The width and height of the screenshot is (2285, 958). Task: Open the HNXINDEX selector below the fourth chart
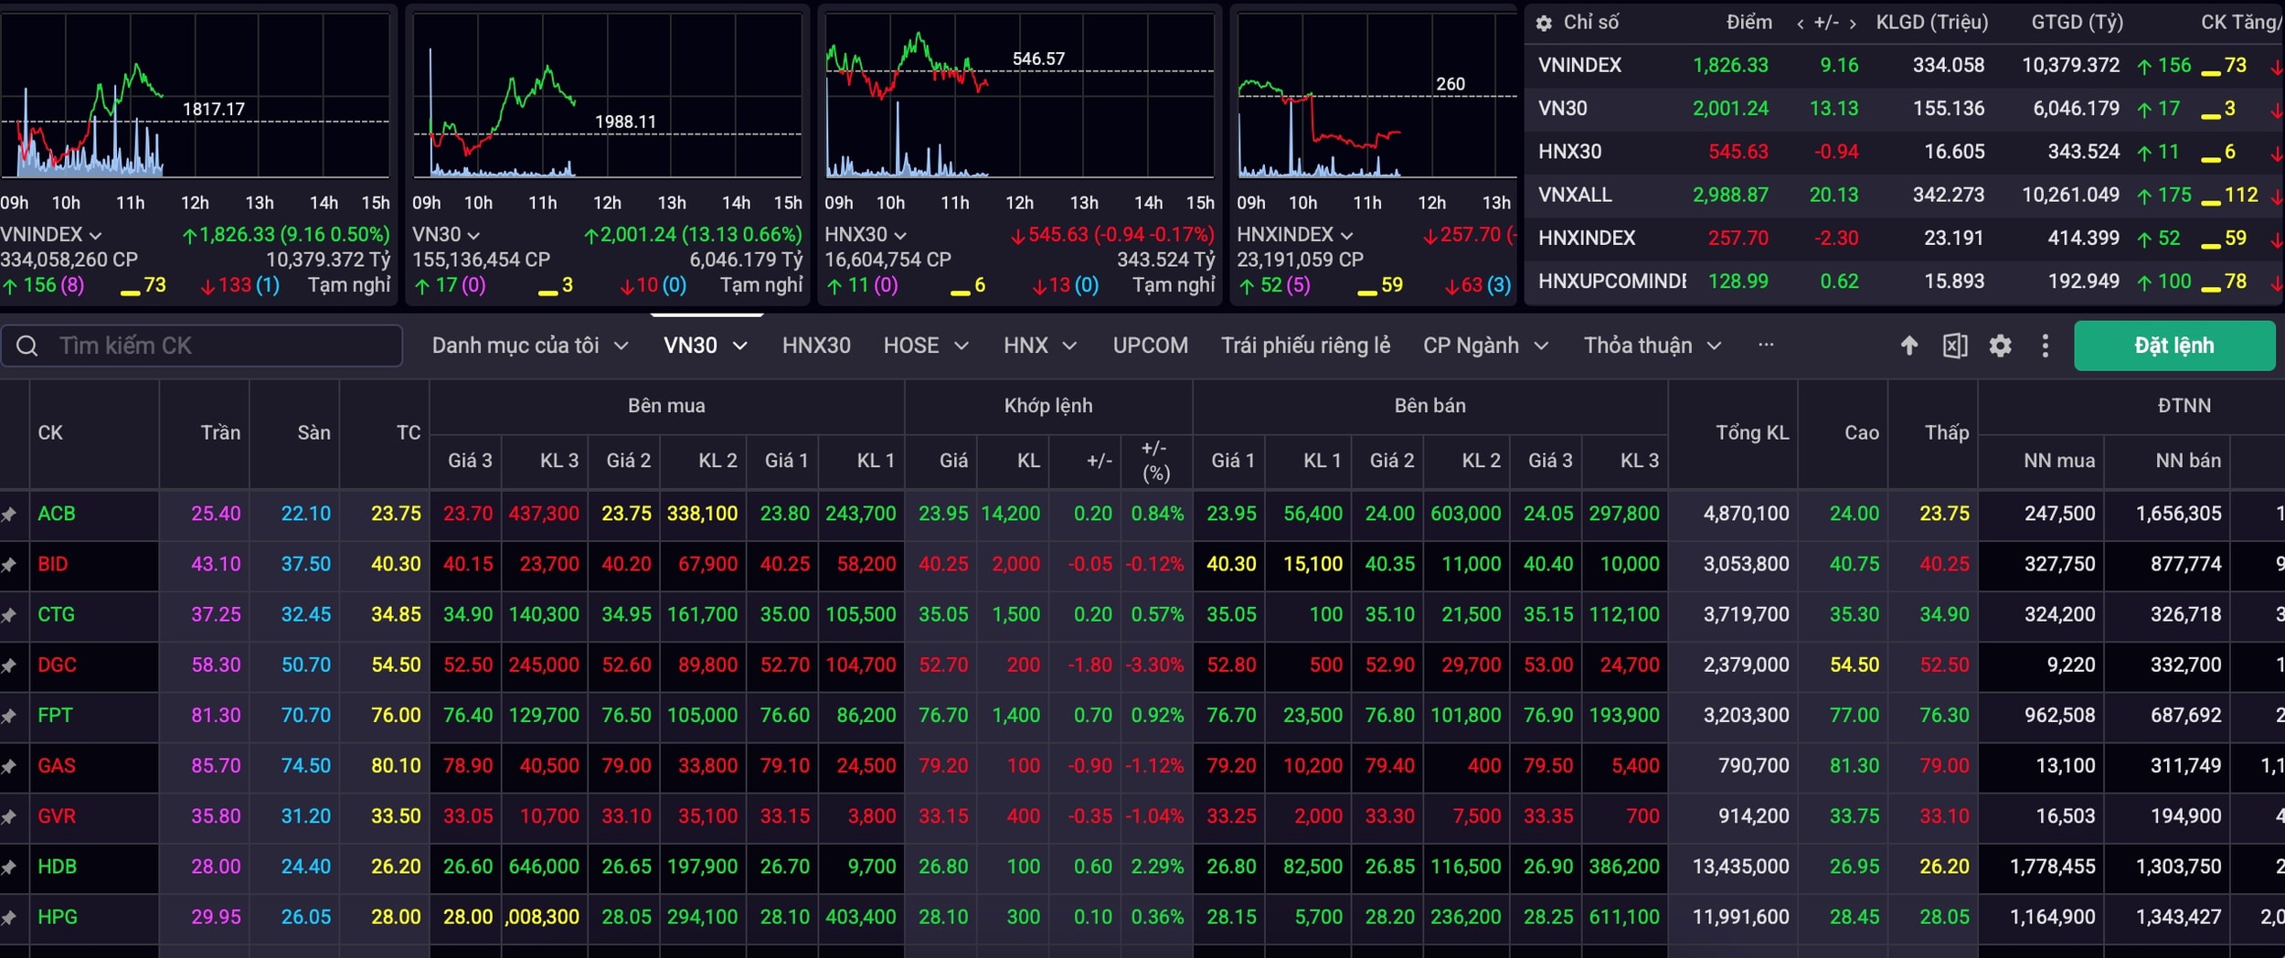point(1295,235)
